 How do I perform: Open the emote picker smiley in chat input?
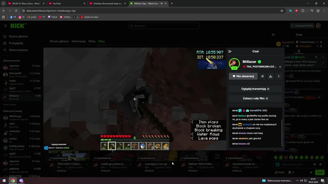coord(321,165)
